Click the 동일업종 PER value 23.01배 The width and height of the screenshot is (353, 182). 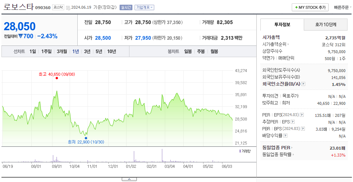click(x=337, y=148)
